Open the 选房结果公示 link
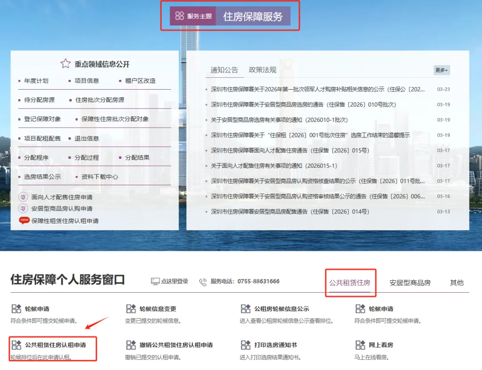Screen dimensions: 482x370 click(x=42, y=177)
